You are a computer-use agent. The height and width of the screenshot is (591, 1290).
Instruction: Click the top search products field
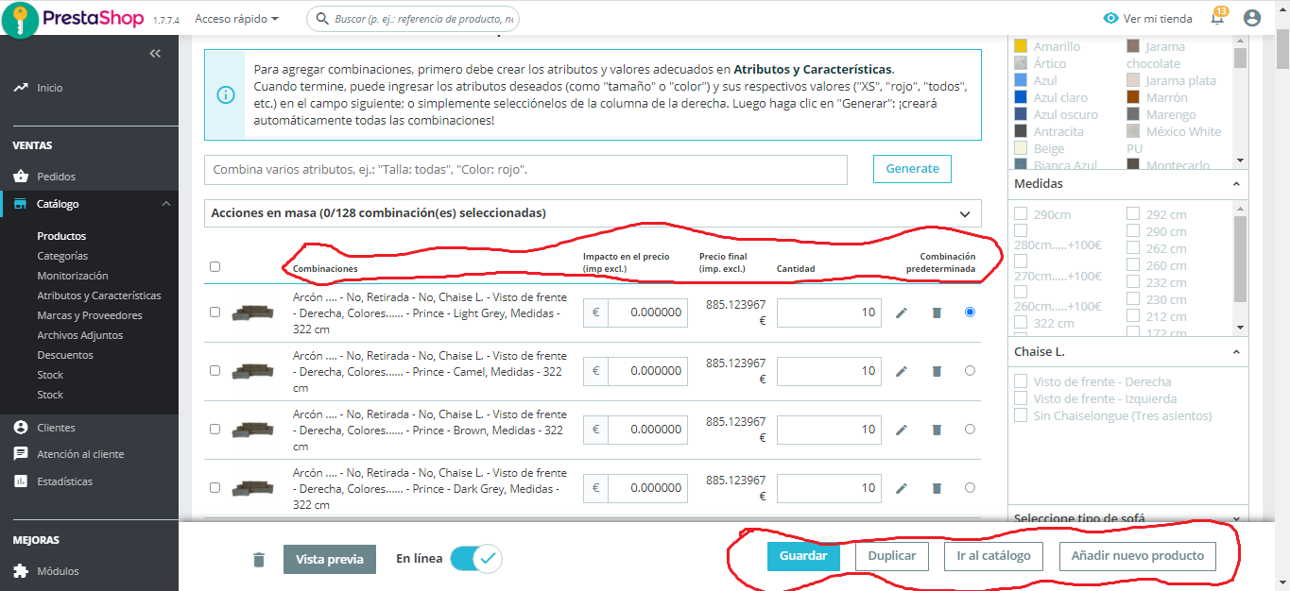click(x=414, y=19)
